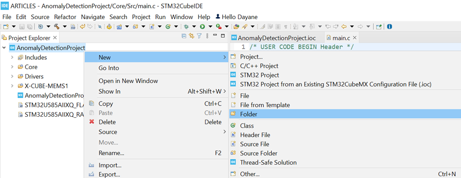
Task: Click the Undo toolbar icon
Action: tap(82, 26)
